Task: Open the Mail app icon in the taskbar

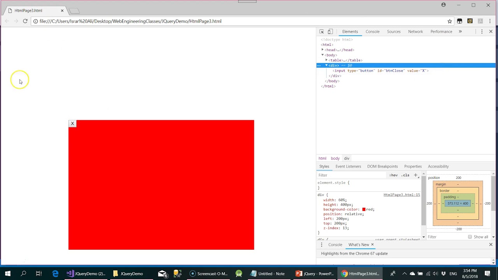Action: (x=162, y=273)
